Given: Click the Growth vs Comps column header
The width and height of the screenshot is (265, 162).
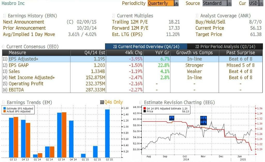Looking at the screenshot, I should tap(195, 53).
